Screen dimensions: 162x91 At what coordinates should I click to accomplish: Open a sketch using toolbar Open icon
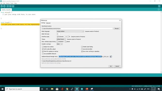tap(10, 6)
